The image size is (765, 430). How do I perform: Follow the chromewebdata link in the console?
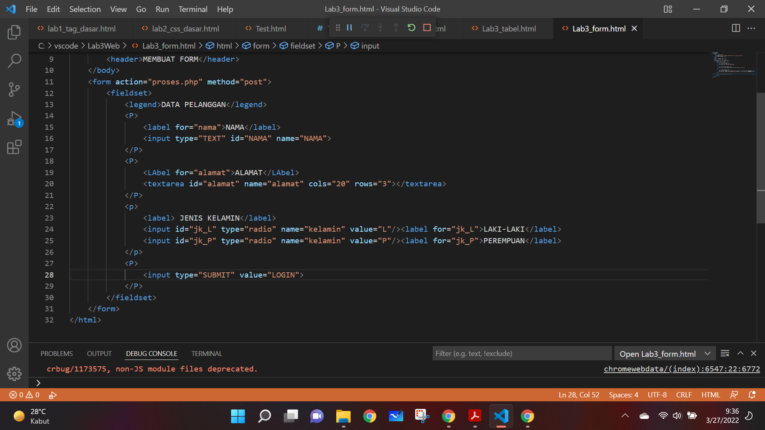tap(682, 369)
